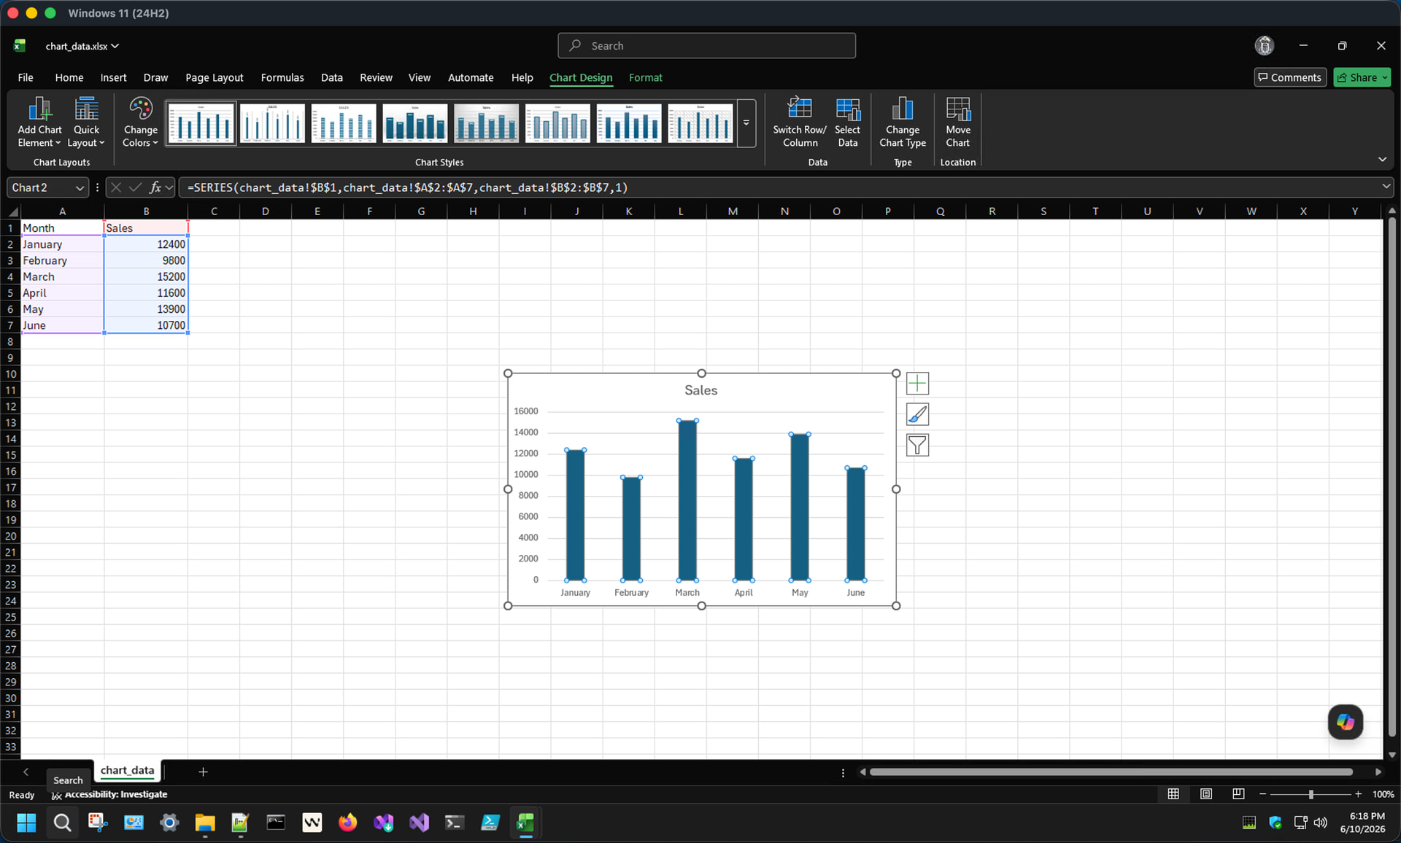Click the Search box in title bar

(x=706, y=45)
